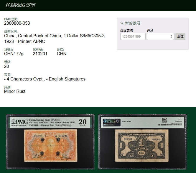
Task: Click the certification number 2380800-050
Action: point(17,23)
